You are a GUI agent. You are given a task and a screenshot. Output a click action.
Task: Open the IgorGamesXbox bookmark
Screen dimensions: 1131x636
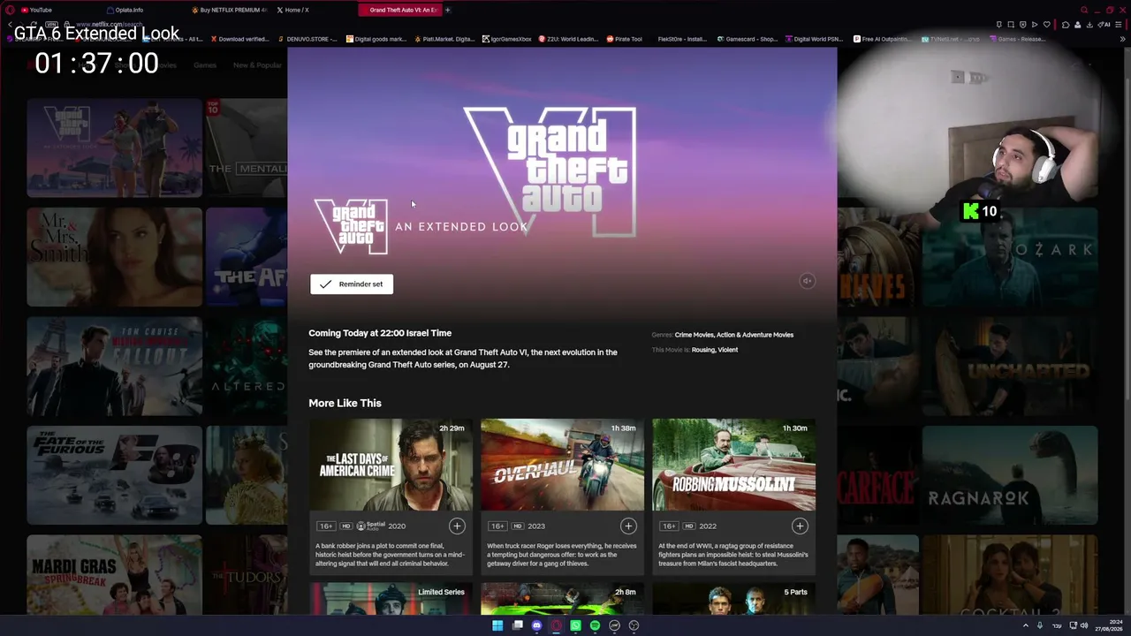click(x=507, y=39)
